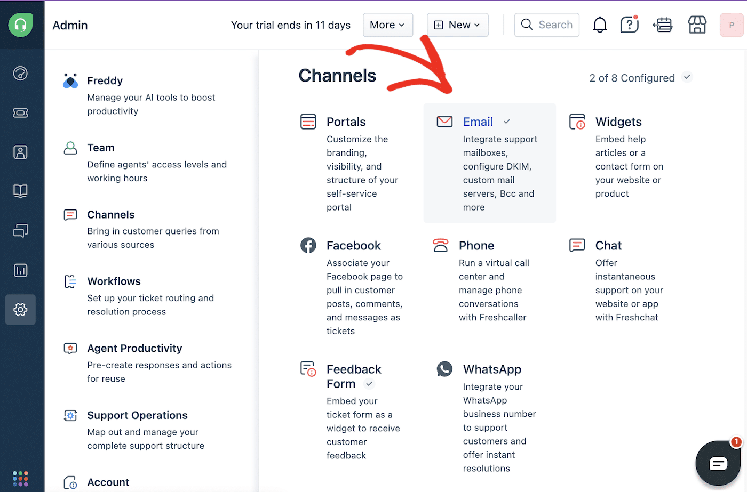Open the help menu with the red dot
Viewport: 747px width, 492px height.
pos(629,25)
